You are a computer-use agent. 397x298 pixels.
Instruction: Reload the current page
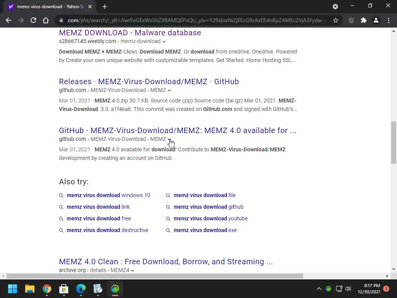tap(33, 20)
